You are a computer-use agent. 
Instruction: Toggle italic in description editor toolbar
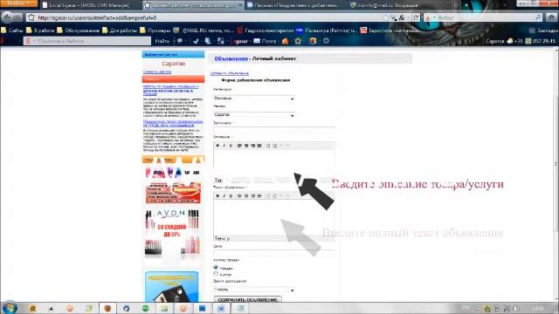pyautogui.click(x=224, y=146)
